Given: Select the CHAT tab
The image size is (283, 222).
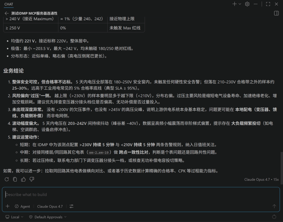Looking at the screenshot, I should pos(9,4).
